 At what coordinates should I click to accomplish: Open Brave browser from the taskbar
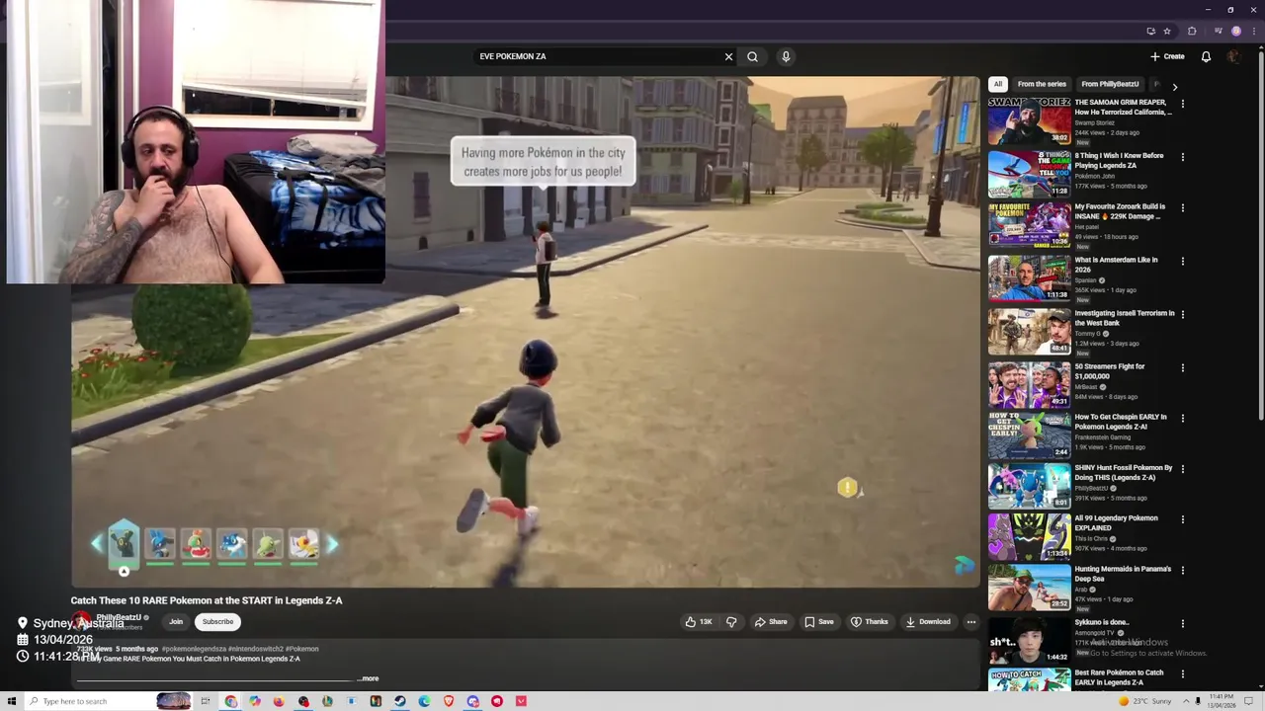[x=449, y=701]
